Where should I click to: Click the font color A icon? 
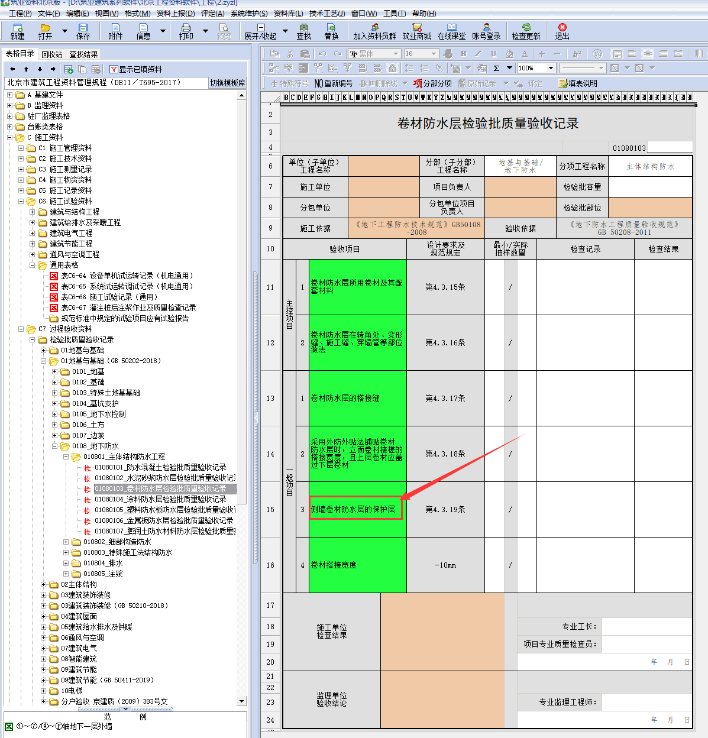tap(524, 54)
